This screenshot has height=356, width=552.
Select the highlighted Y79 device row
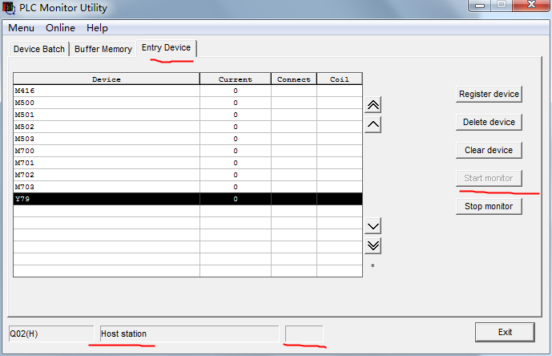(106, 199)
